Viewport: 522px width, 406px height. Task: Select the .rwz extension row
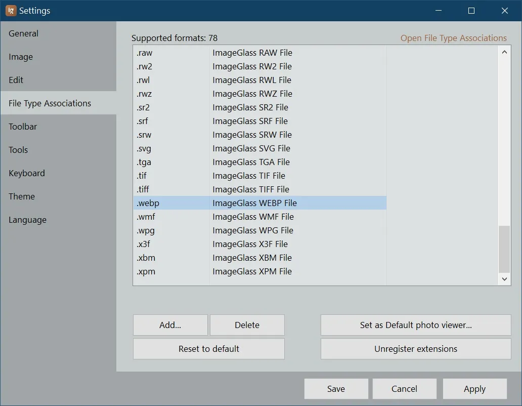(x=259, y=94)
